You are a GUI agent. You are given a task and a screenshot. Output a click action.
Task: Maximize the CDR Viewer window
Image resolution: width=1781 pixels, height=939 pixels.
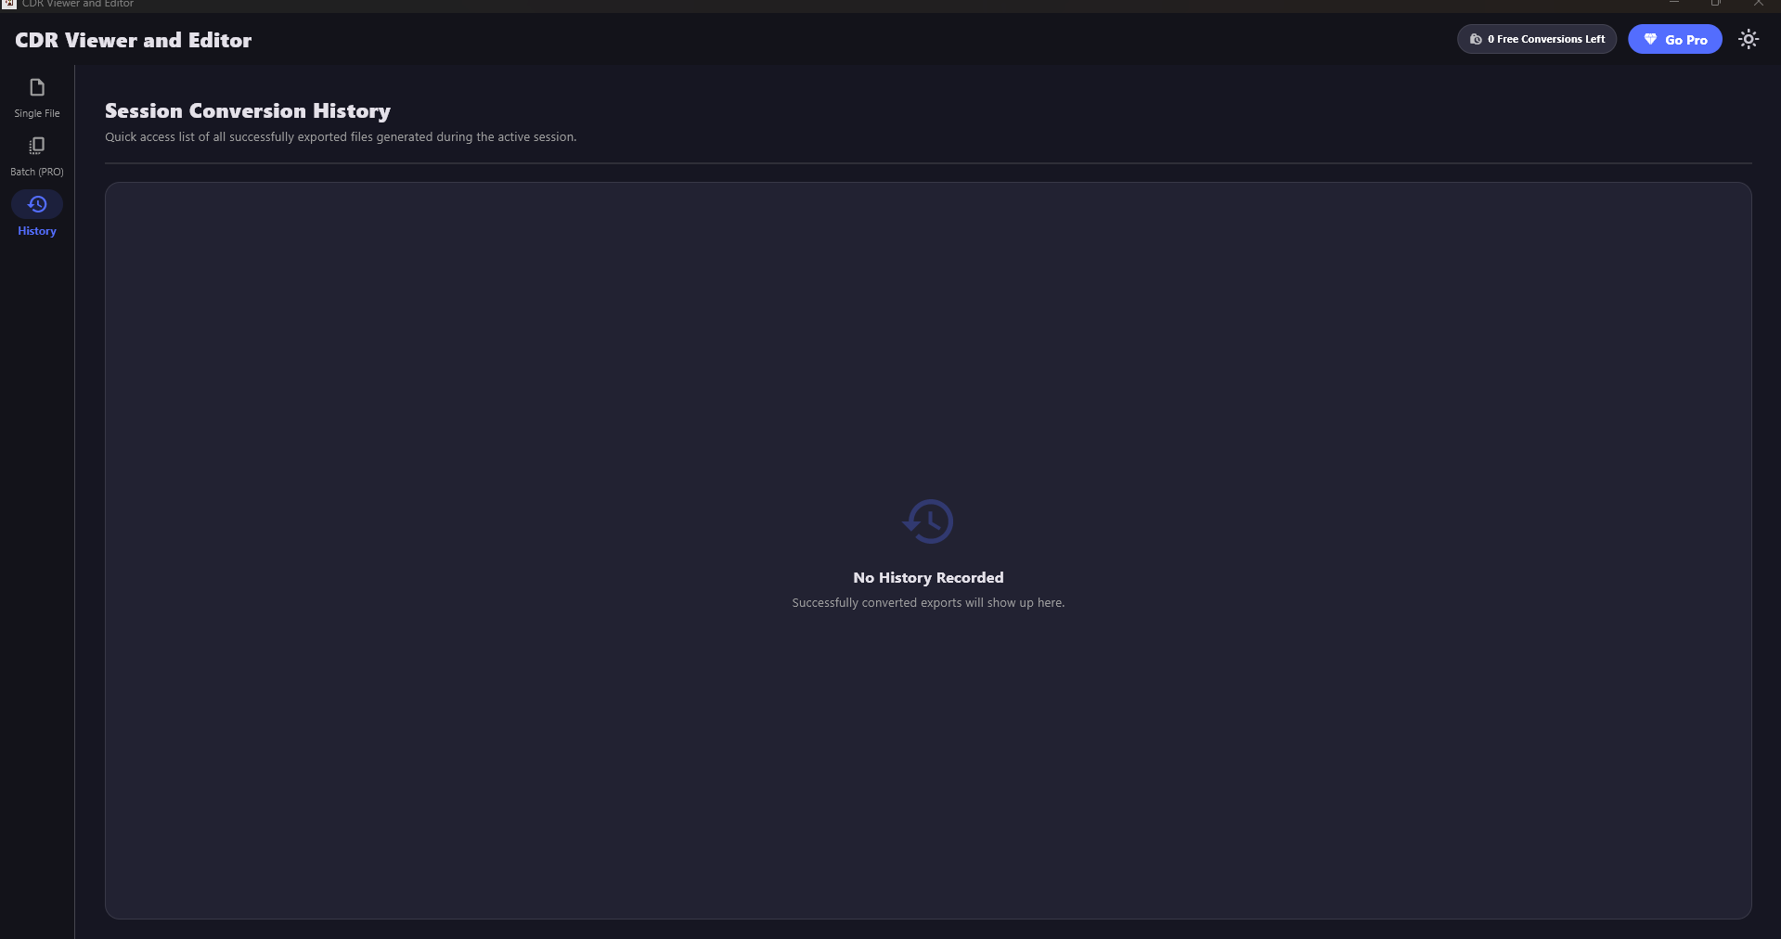[1716, 3]
